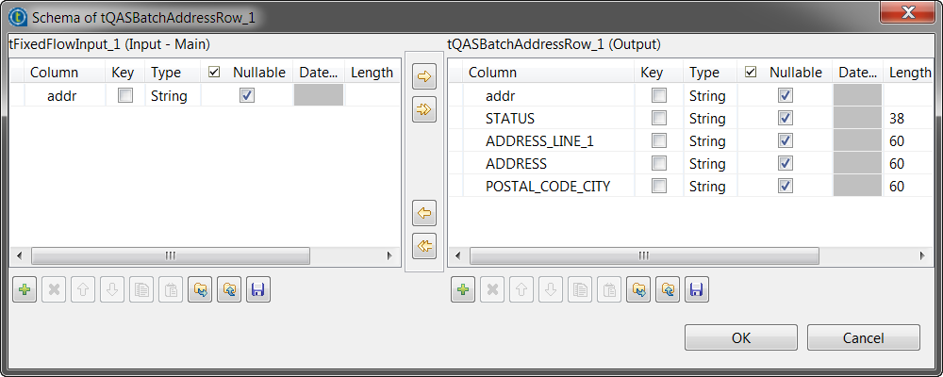
Task: Click output table Column header
Action: [549, 73]
